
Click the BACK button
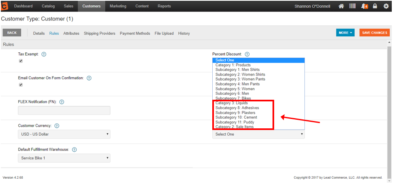point(12,33)
